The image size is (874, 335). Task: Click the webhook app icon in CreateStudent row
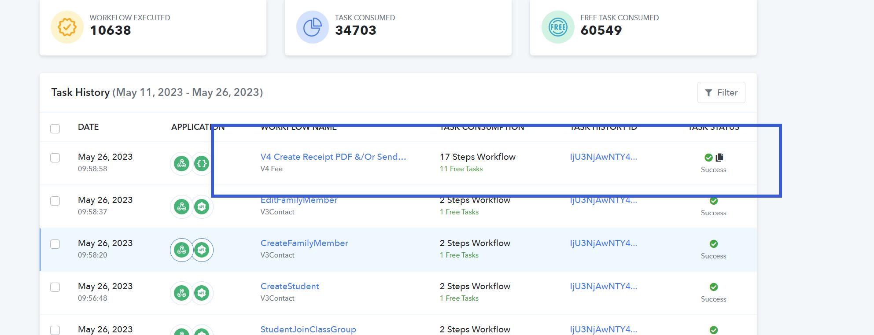point(181,293)
